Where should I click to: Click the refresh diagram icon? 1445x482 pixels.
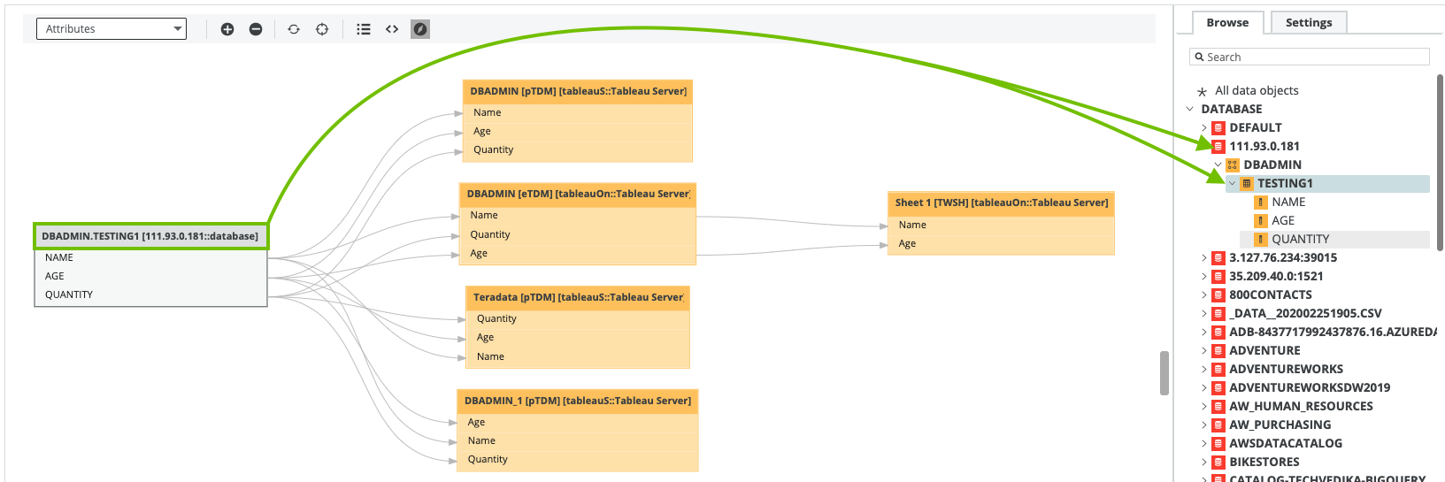[x=294, y=29]
